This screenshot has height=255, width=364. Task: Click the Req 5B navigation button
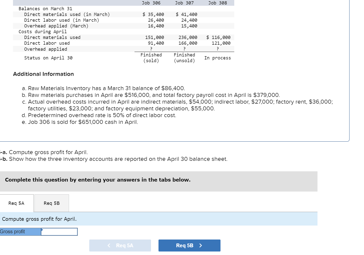pos(189,245)
